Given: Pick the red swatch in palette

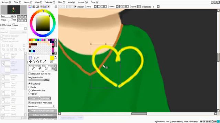Looking at the screenshot, I should (x=30, y=40).
